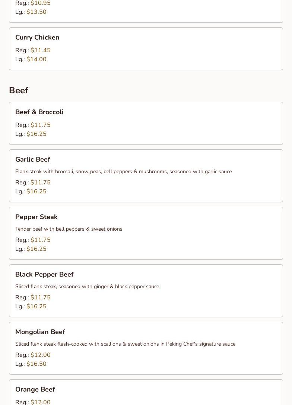Open the Mongolian Beef menu item
The height and width of the screenshot is (405, 292).
pyautogui.click(x=40, y=332)
